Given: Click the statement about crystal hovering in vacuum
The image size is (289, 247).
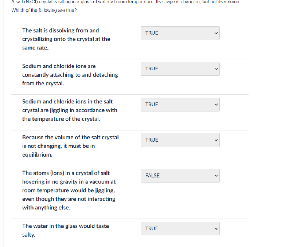Looking at the screenshot, I should point(69,190).
